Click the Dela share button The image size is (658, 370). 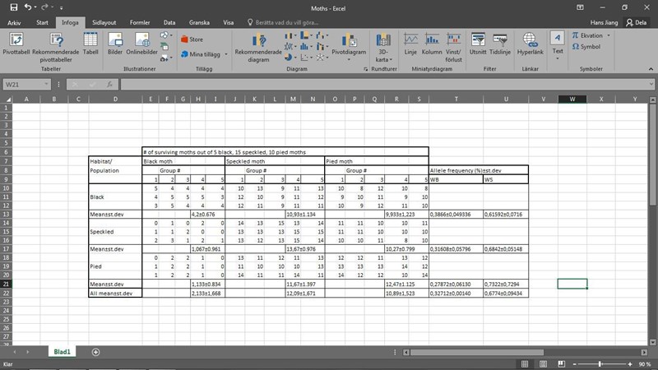[637, 23]
